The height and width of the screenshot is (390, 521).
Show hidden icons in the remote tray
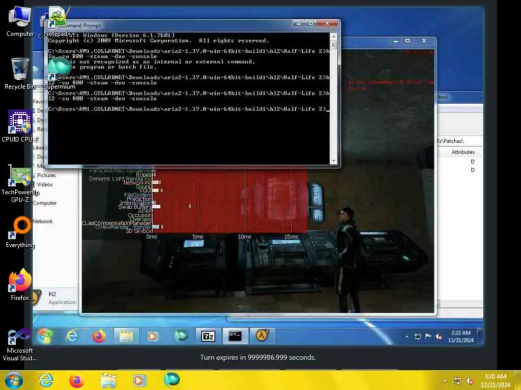coord(407,337)
